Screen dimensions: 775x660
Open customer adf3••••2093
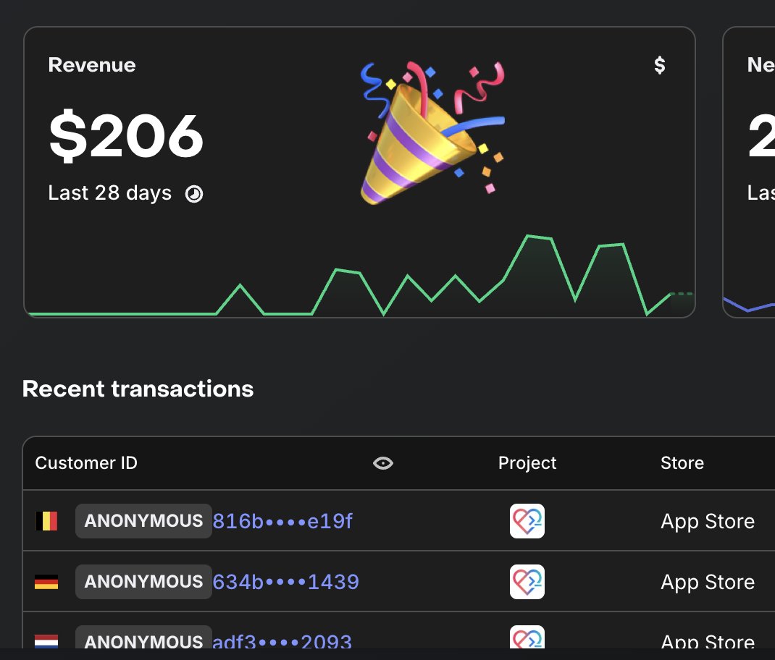click(x=282, y=640)
